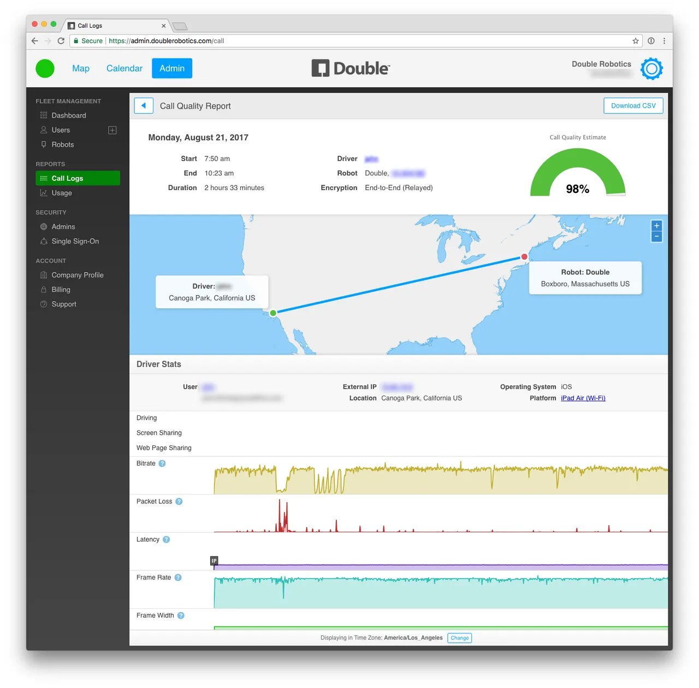
Task: Zoom out on the map
Action: click(x=657, y=237)
